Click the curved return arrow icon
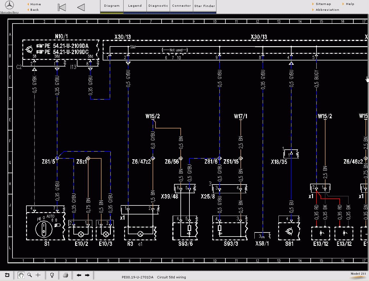Image resolution: width=369 pixels, height=281 pixels. 7,275
